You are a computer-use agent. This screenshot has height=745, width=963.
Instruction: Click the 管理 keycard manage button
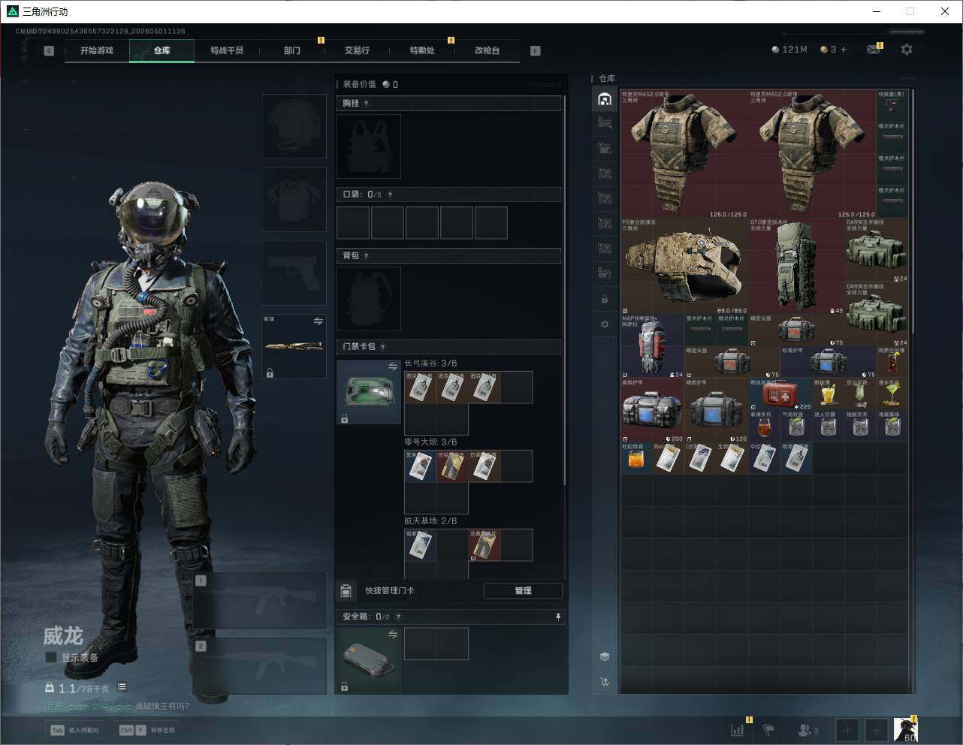click(x=523, y=591)
